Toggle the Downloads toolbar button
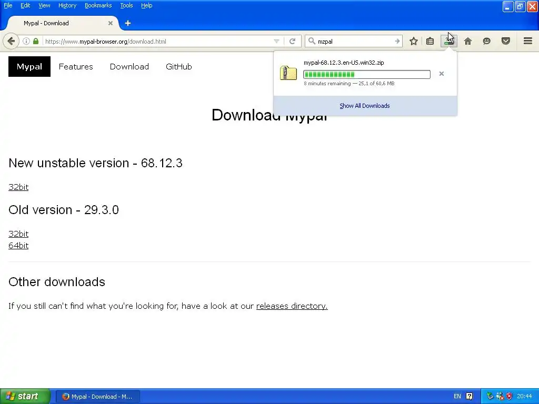This screenshot has height=404, width=539. (449, 41)
